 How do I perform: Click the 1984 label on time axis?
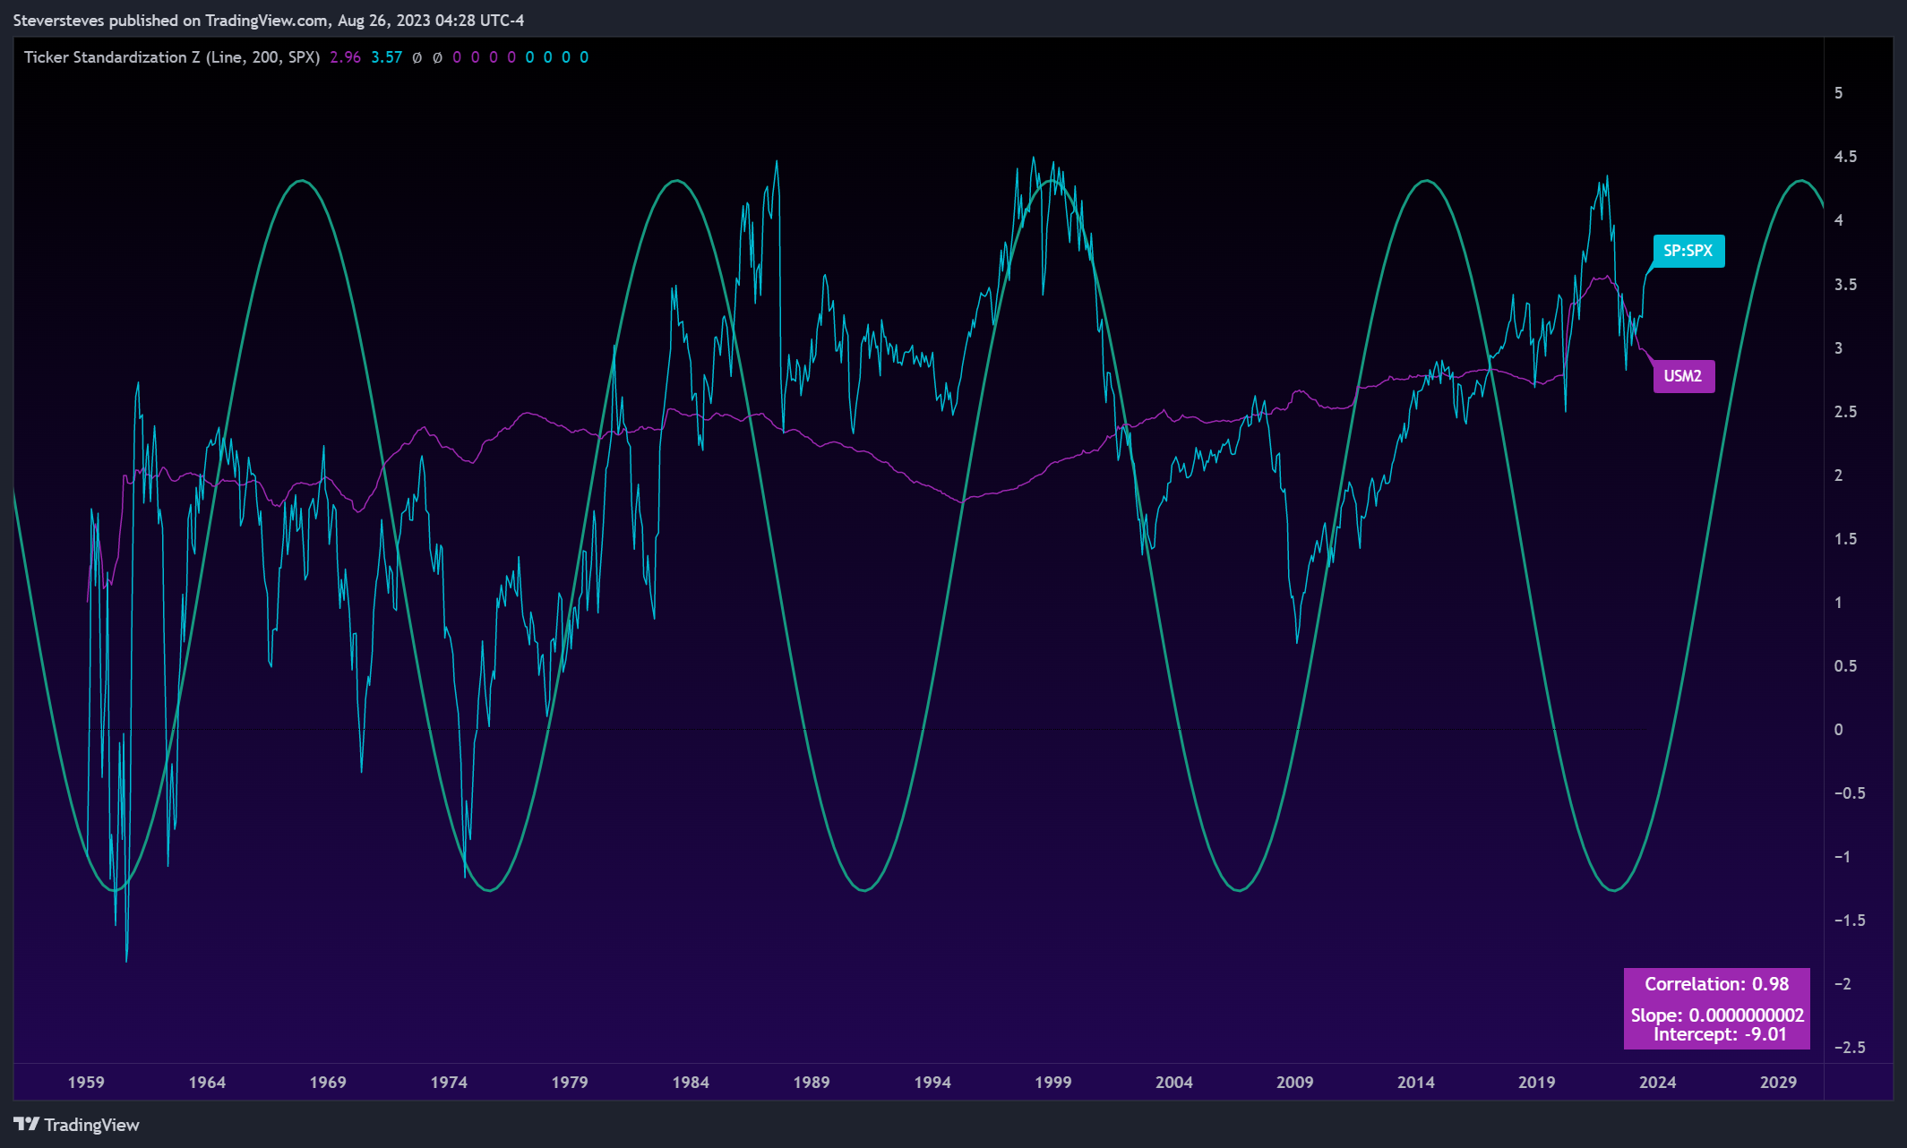691,1082
